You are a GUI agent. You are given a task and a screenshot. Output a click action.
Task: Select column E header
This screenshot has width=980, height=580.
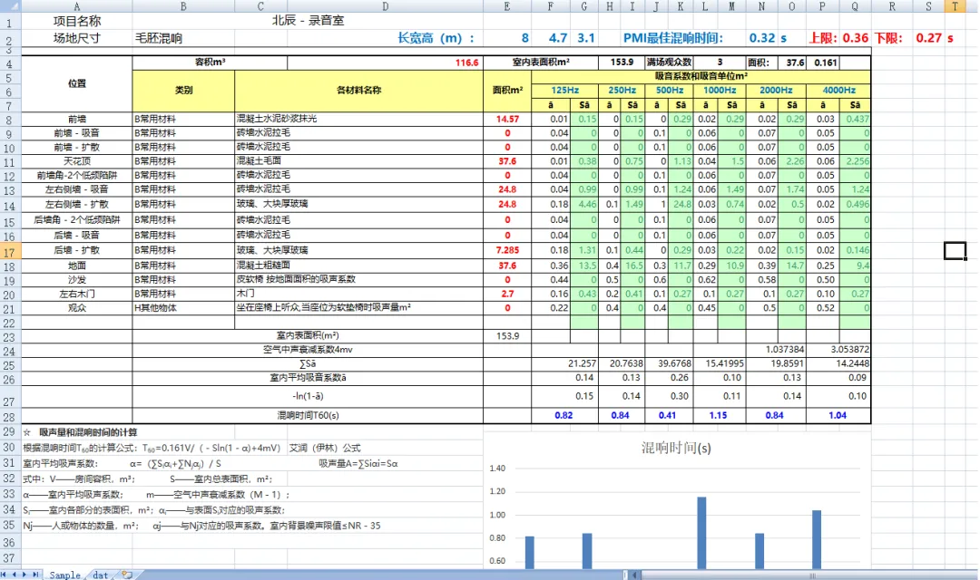tap(507, 6)
